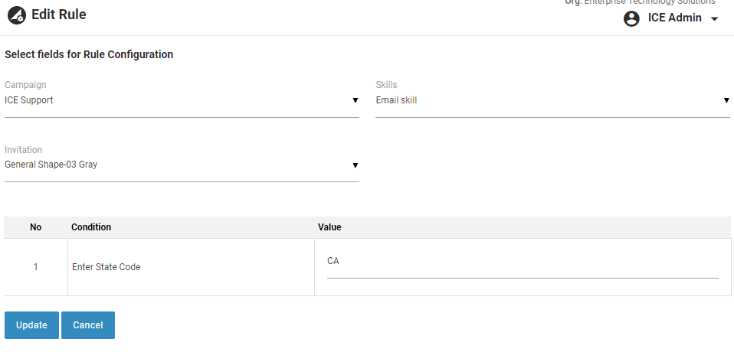This screenshot has width=734, height=362.
Task: Click the Campaign field label
Action: click(24, 85)
